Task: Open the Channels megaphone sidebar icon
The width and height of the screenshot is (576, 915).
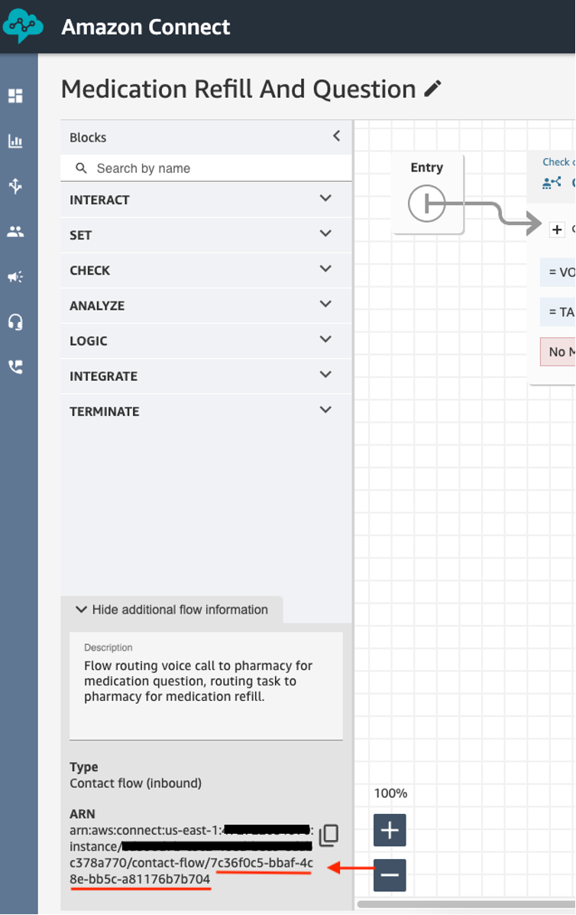Action: [16, 277]
